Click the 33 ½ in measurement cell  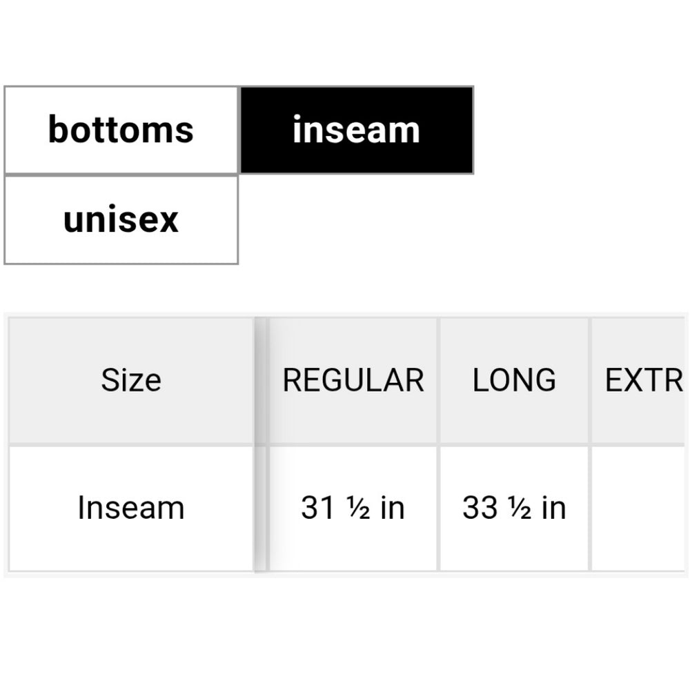(x=513, y=509)
